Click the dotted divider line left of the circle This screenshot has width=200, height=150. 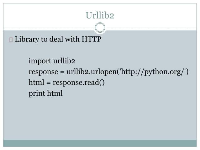[x=49, y=28]
